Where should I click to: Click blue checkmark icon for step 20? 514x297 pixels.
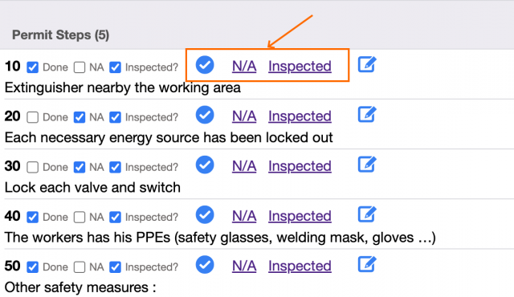(205, 115)
